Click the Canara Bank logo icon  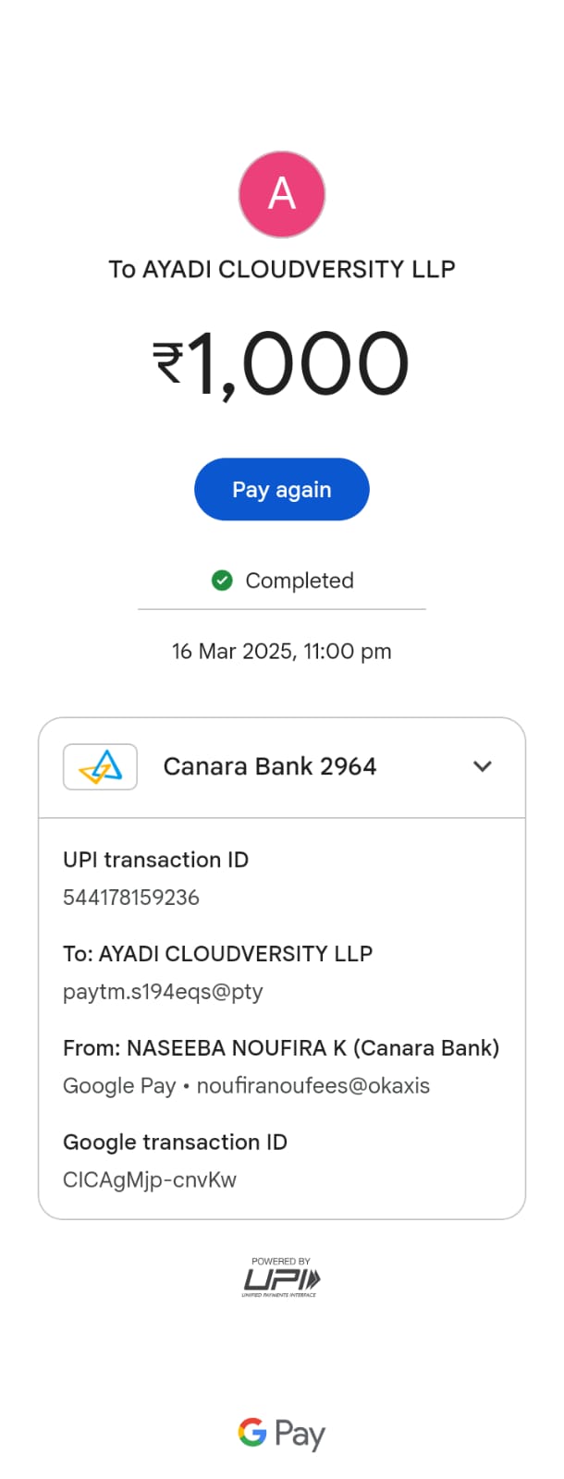pos(100,766)
